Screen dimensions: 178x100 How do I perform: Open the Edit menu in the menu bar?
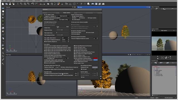coord(6,1)
